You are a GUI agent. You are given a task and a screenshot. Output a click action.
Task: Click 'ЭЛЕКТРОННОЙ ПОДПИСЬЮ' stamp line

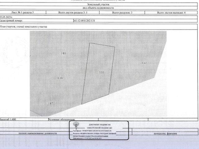point(99,128)
